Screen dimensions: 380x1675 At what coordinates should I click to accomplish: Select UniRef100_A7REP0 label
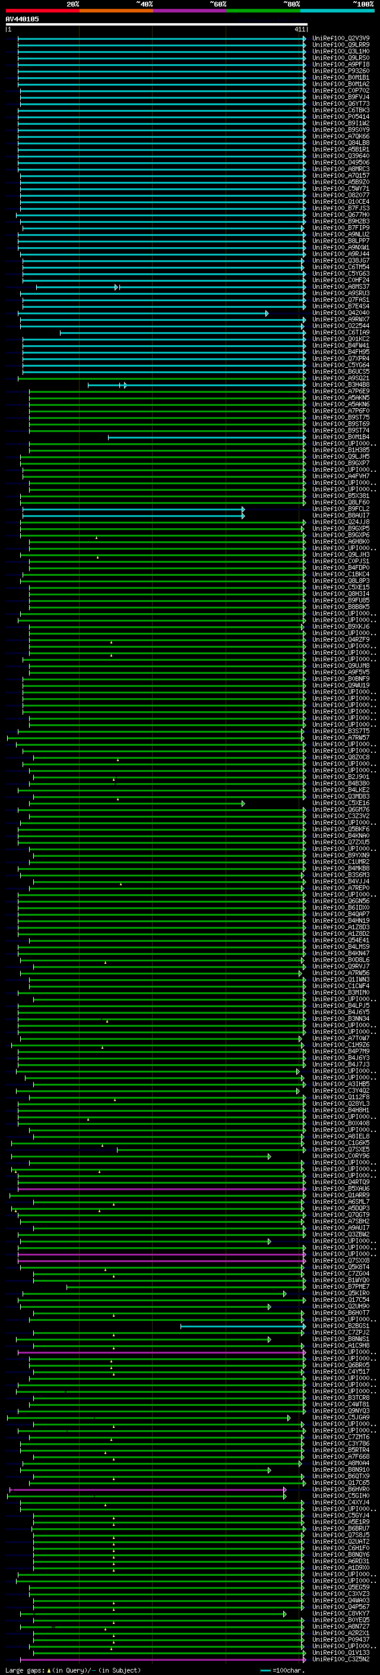coord(341,888)
